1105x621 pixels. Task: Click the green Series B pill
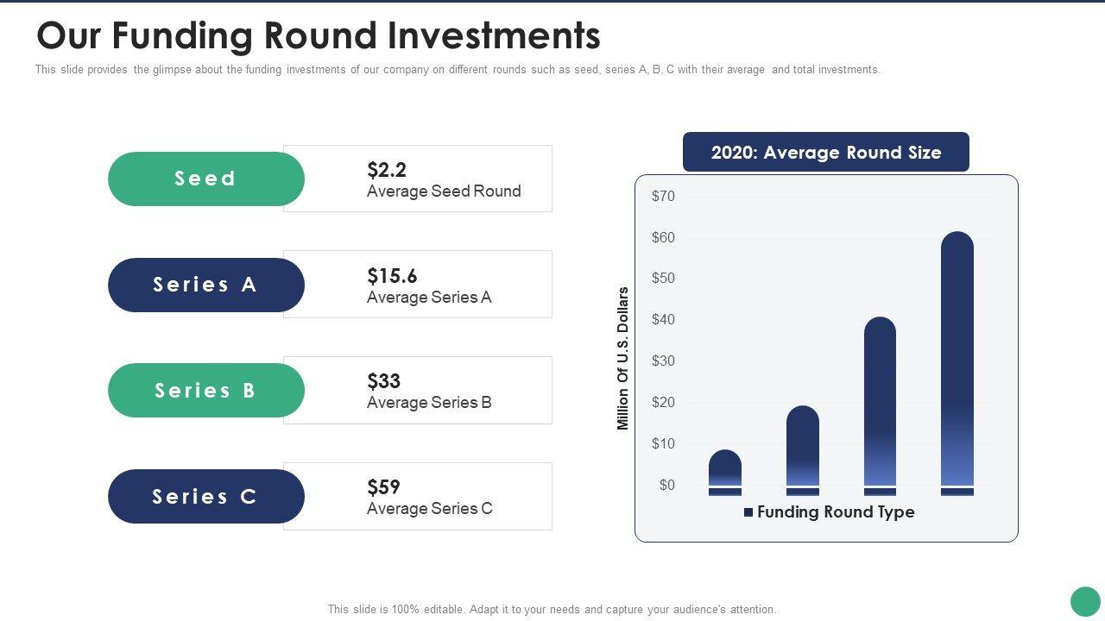(x=205, y=391)
